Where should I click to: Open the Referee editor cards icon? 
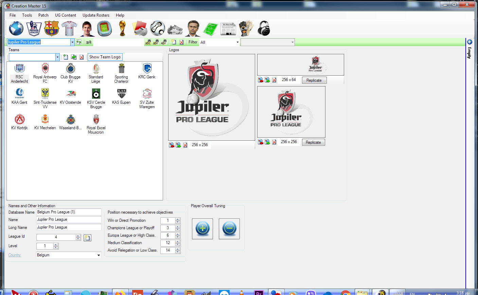(x=140, y=28)
